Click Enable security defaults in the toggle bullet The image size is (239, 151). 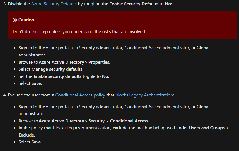click(x=57, y=76)
